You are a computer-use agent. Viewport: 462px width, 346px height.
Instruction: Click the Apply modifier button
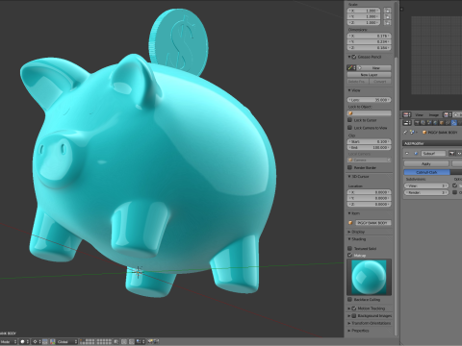(x=426, y=163)
